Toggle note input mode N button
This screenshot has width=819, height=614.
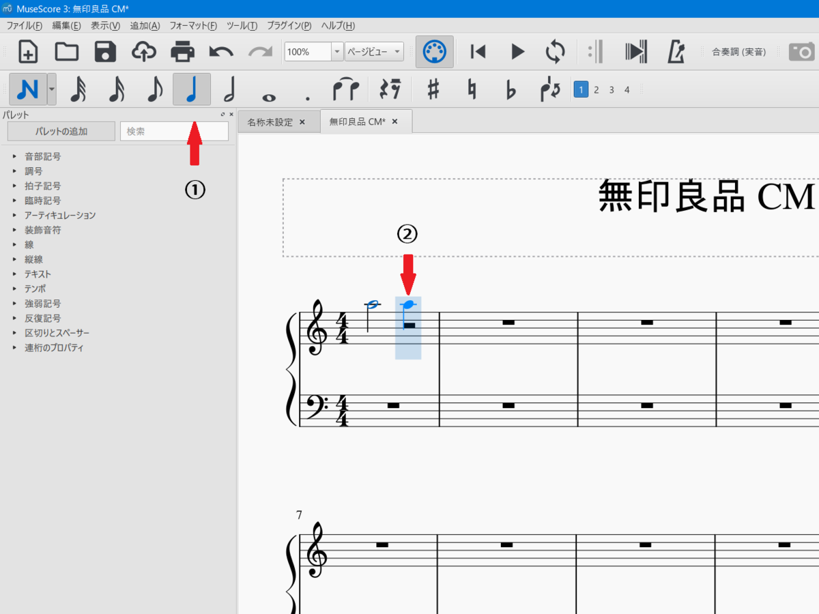tap(28, 89)
